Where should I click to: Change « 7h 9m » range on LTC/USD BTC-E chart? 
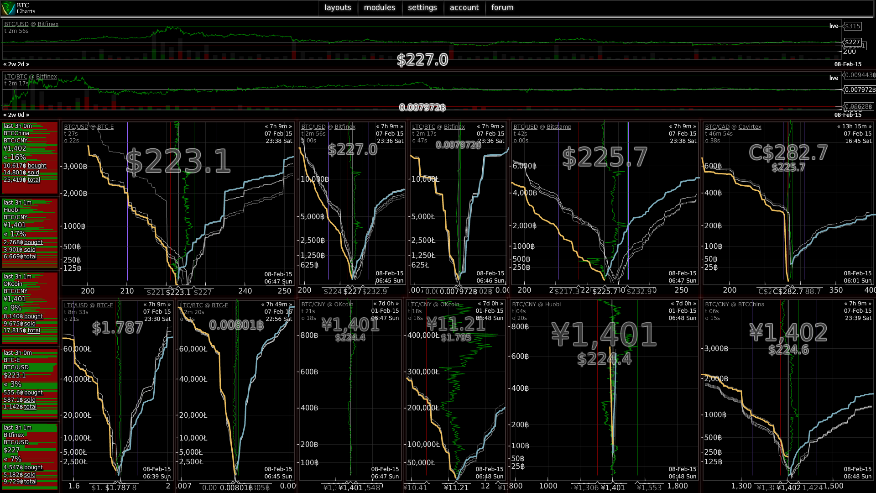157,304
